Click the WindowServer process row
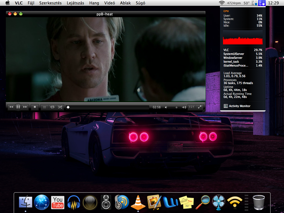The image size is (284, 213). [x=243, y=58]
